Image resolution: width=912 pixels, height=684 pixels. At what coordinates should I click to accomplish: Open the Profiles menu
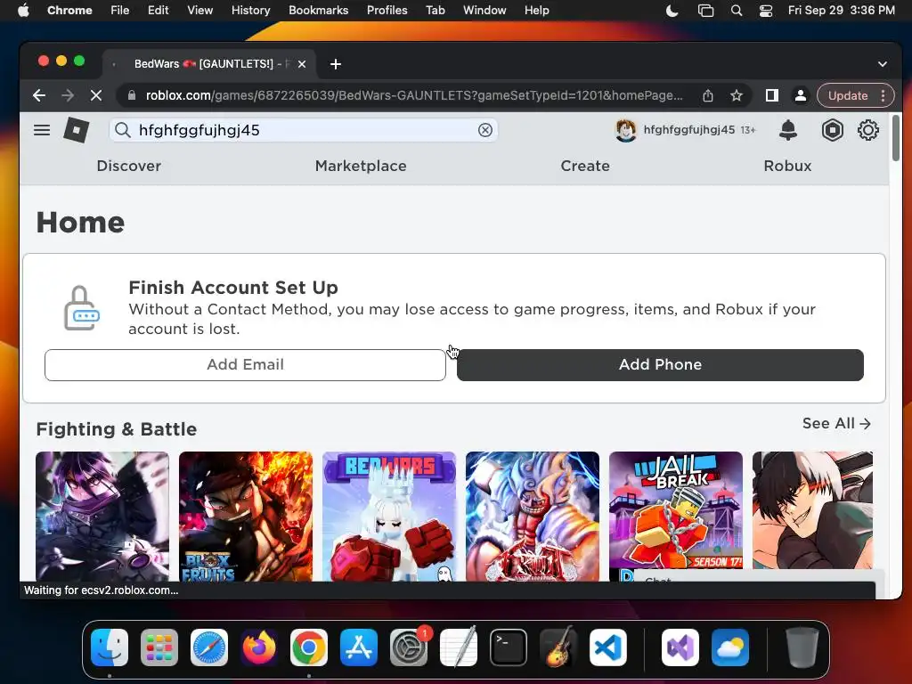387,11
